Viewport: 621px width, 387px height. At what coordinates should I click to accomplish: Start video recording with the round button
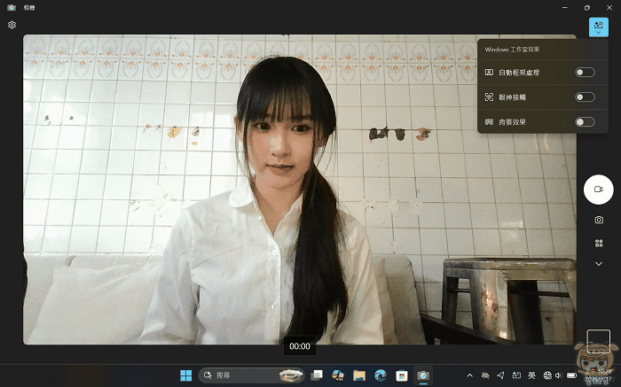[x=598, y=190]
